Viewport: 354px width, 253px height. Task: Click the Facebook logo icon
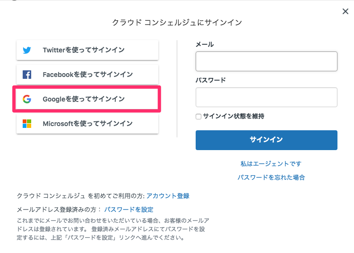click(x=27, y=75)
